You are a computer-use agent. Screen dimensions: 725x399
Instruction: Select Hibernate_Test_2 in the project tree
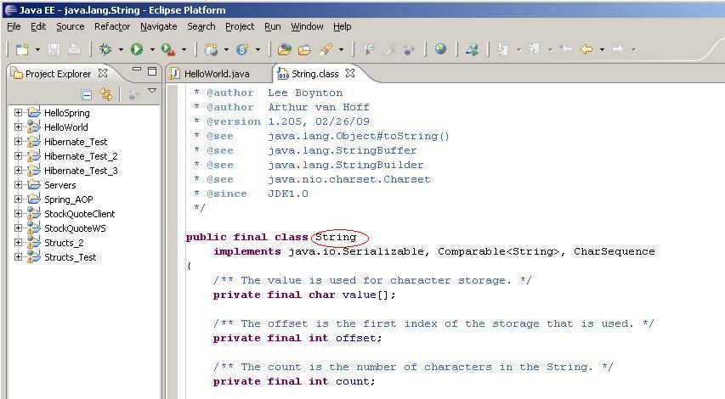click(x=81, y=156)
